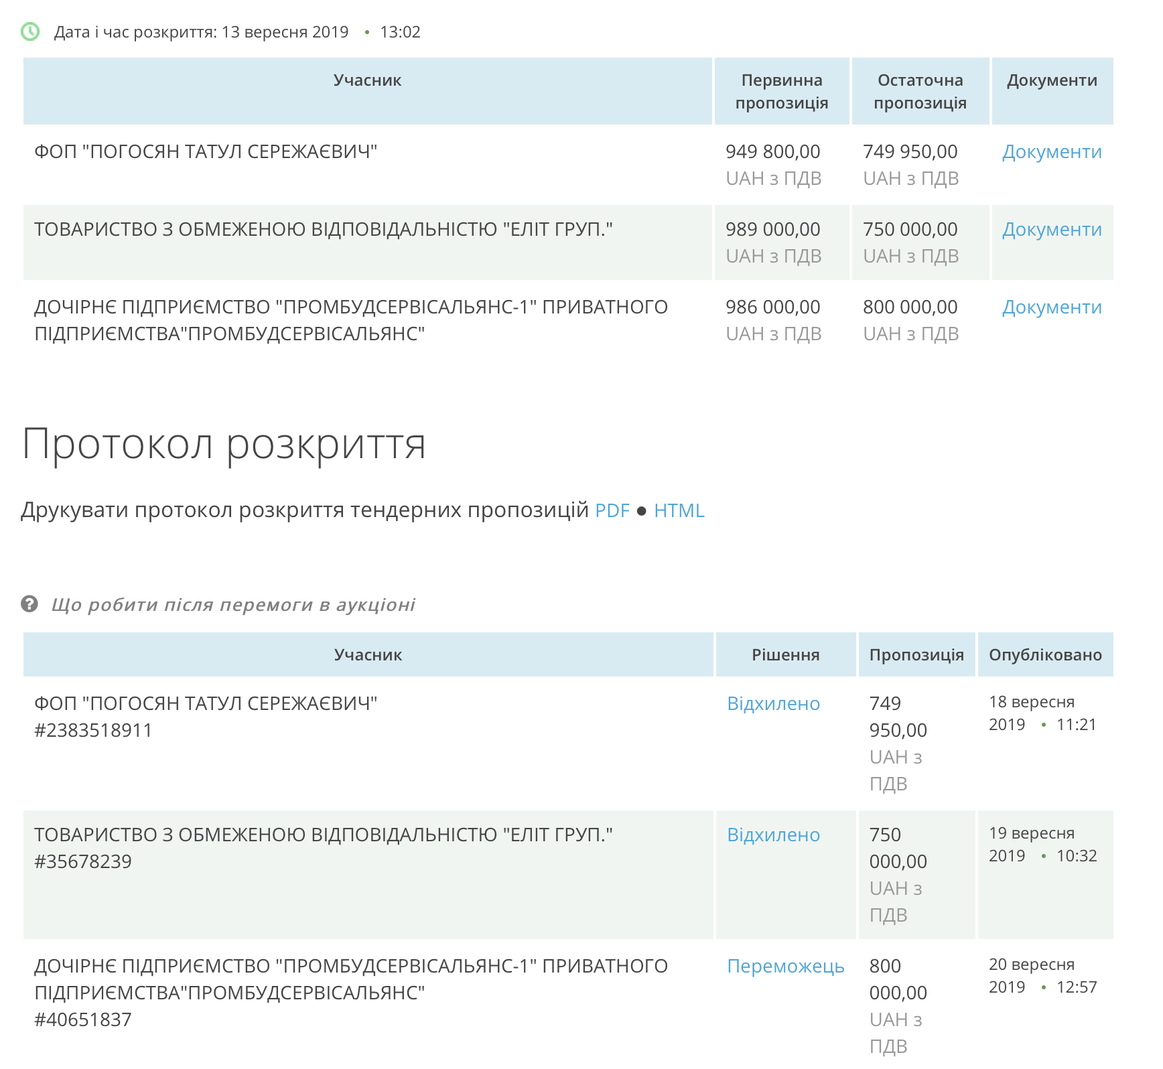Click ФОП ПОГОСЯН ТАТУЛ СЕРЕЖАЄВИЧ in the top table
The image size is (1163, 1069).
tap(206, 152)
